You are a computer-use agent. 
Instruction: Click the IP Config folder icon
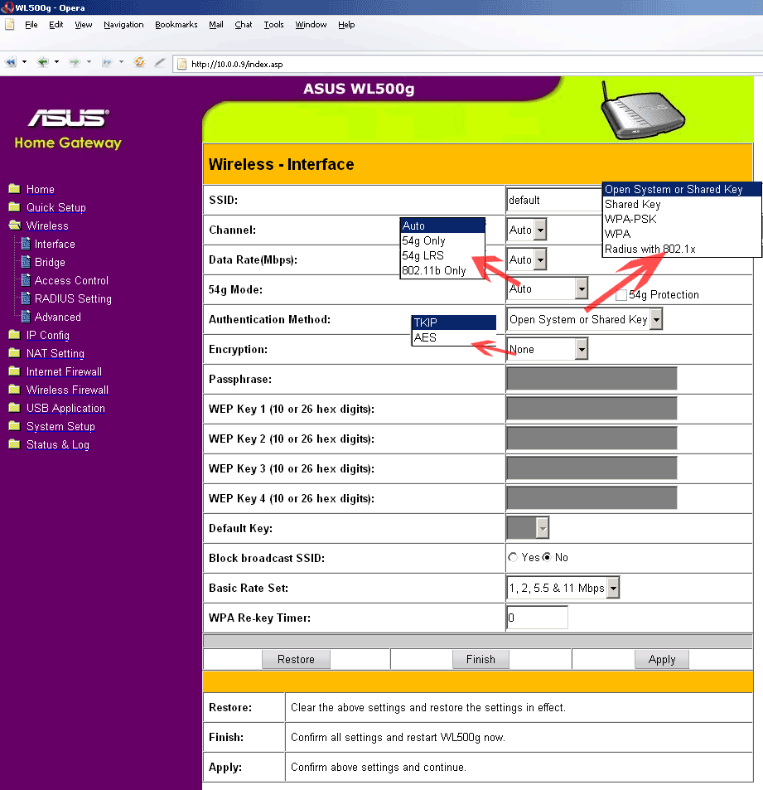(x=15, y=335)
